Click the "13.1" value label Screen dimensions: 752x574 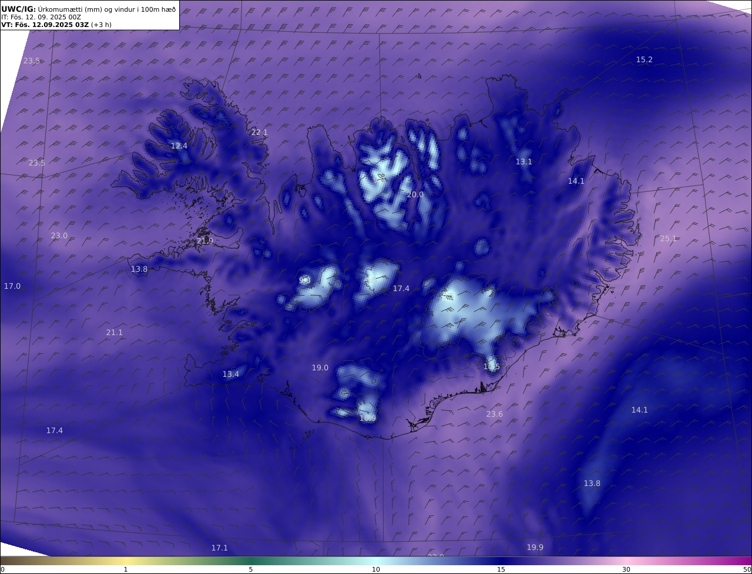tap(524, 161)
